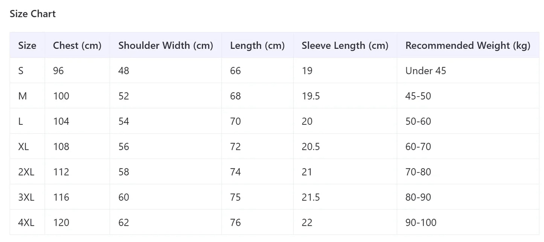The image size is (544, 242).
Task: Click the Length (cm) column header
Action: [257, 45]
